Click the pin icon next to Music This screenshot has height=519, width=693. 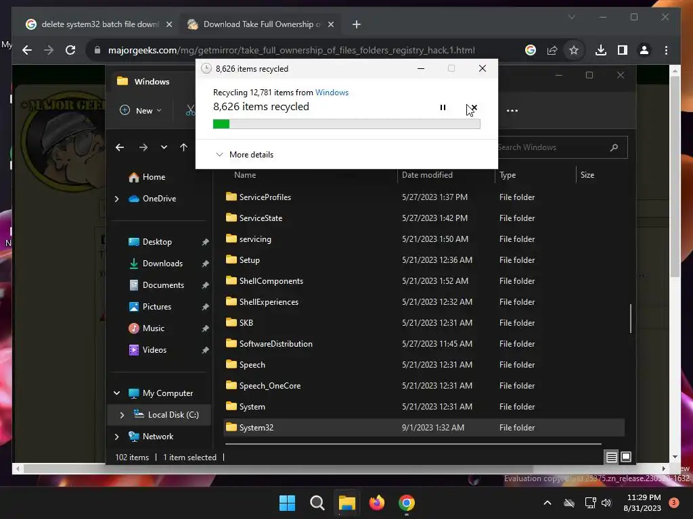pyautogui.click(x=205, y=328)
